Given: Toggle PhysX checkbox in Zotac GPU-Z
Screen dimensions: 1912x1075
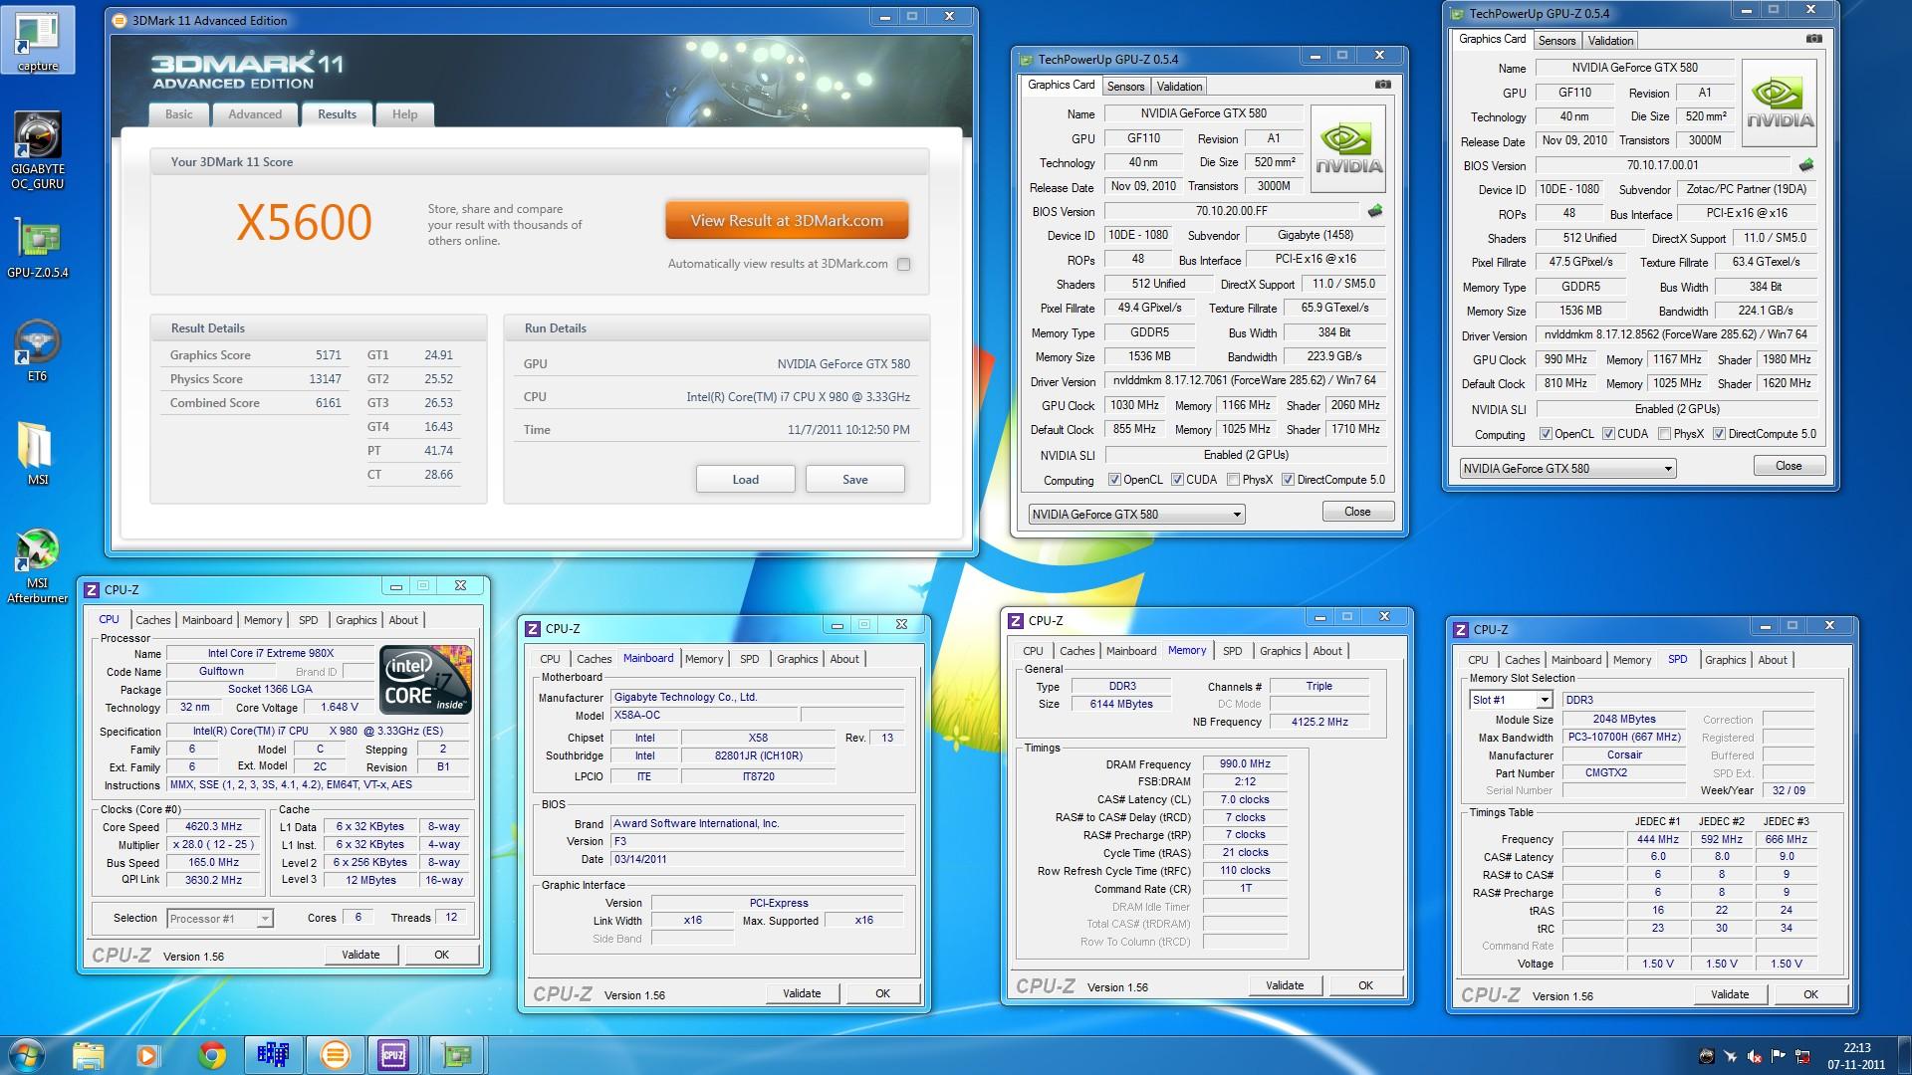Looking at the screenshot, I should [1664, 434].
